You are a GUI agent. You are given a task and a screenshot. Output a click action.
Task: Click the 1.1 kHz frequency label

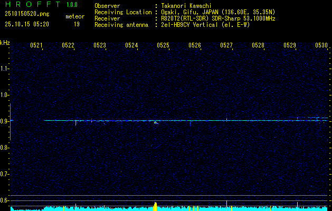tap(4, 69)
